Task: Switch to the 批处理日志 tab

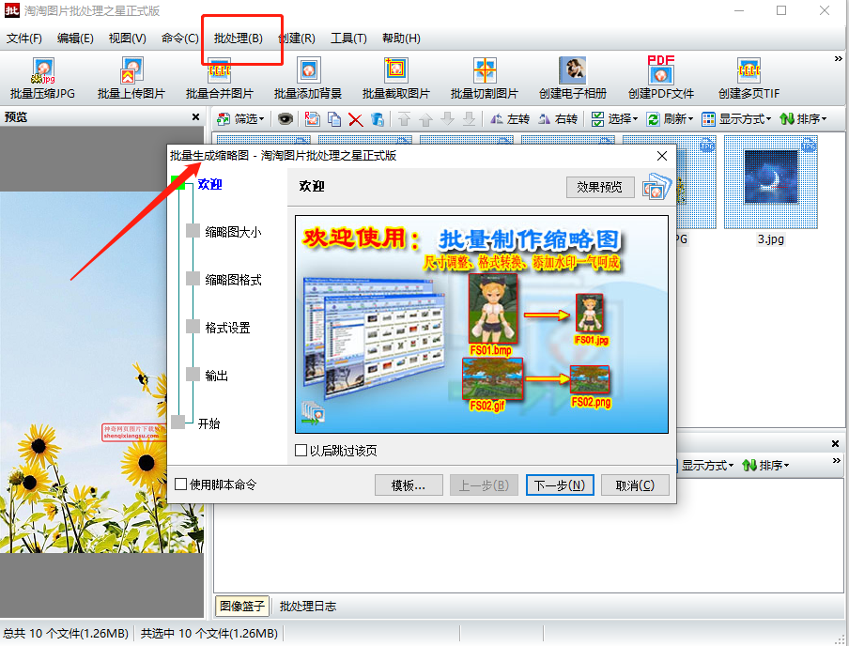Action: 307,606
